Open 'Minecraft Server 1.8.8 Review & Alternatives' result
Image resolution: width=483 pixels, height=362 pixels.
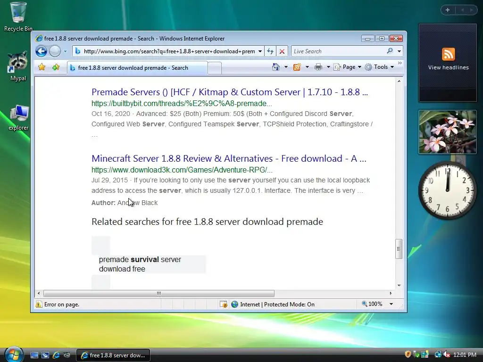(x=229, y=158)
